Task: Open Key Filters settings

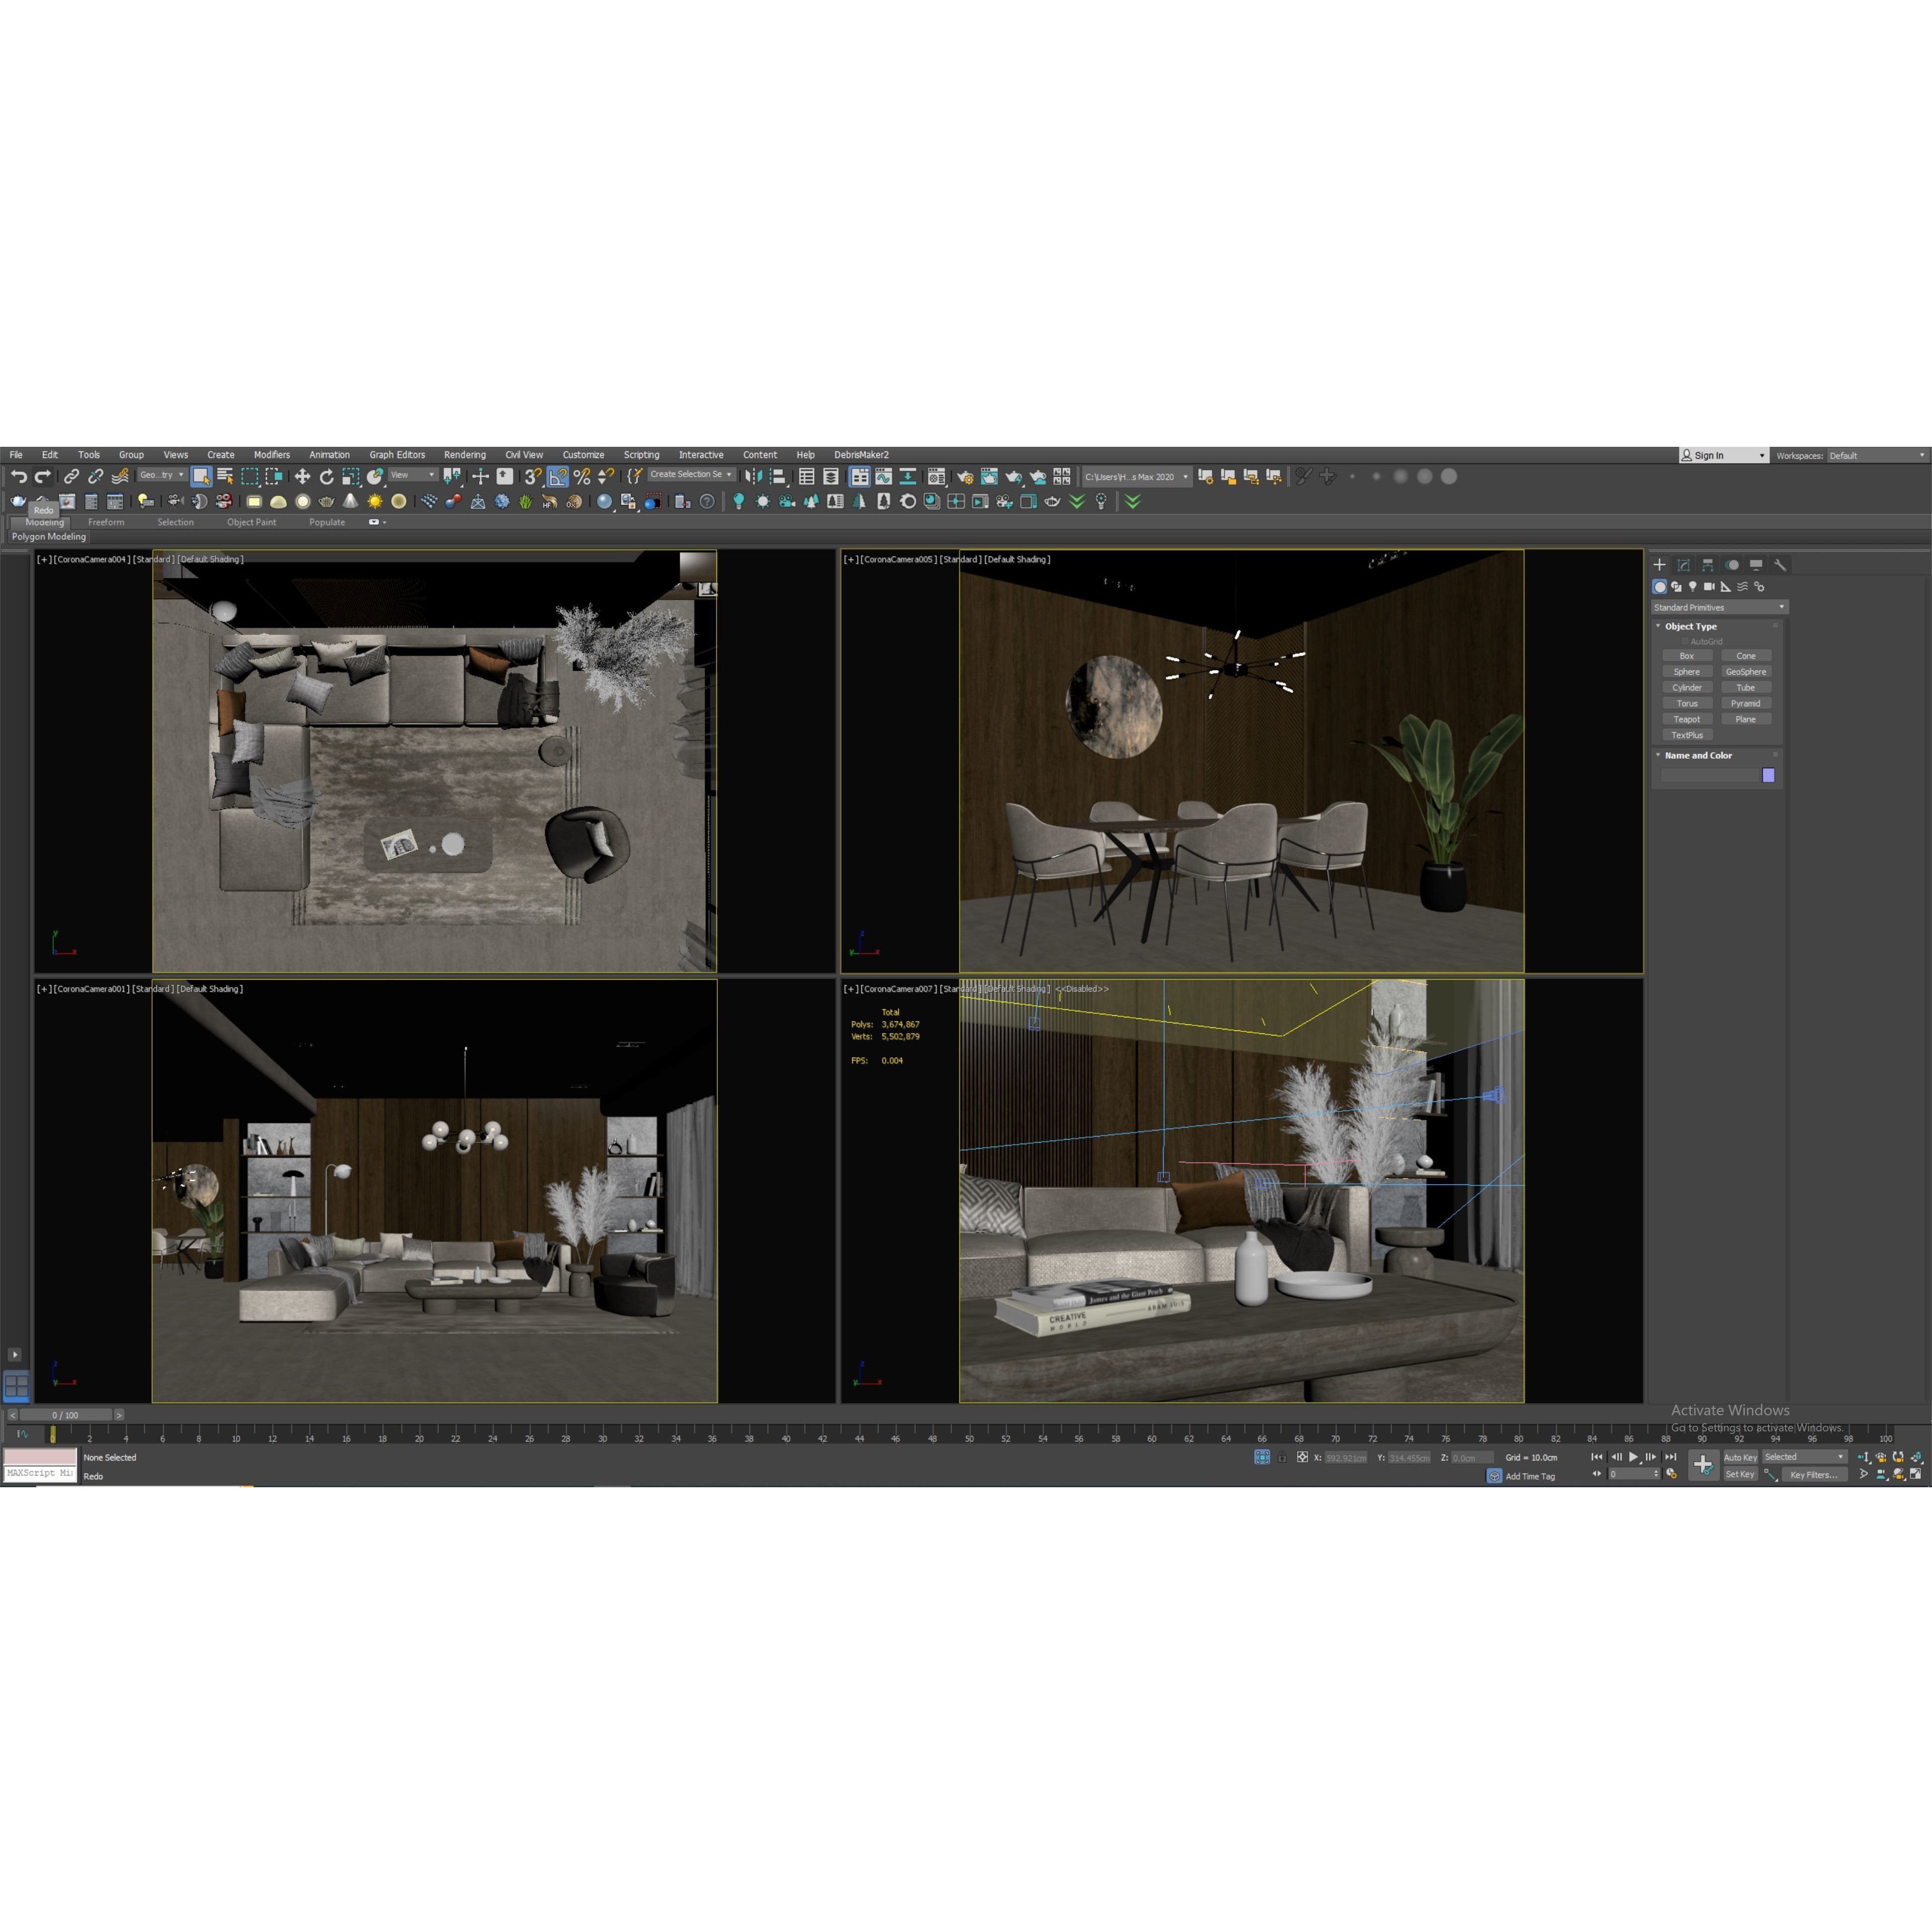Action: [1814, 1475]
